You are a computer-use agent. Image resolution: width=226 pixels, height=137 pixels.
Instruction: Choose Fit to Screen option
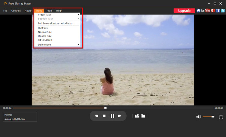(x=57, y=40)
